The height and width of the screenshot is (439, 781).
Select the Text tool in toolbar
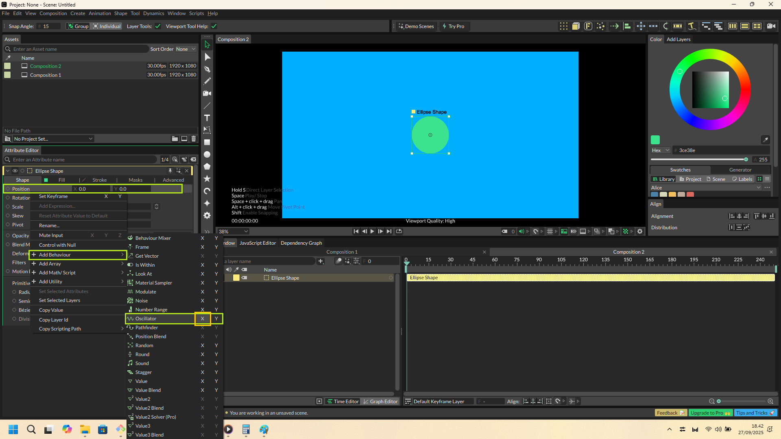click(x=207, y=118)
